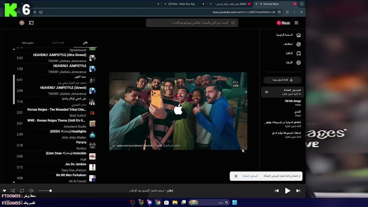Viewport: 368px width, 207px height.
Task: Expand the browser tab search dropdown
Action: 301,4
